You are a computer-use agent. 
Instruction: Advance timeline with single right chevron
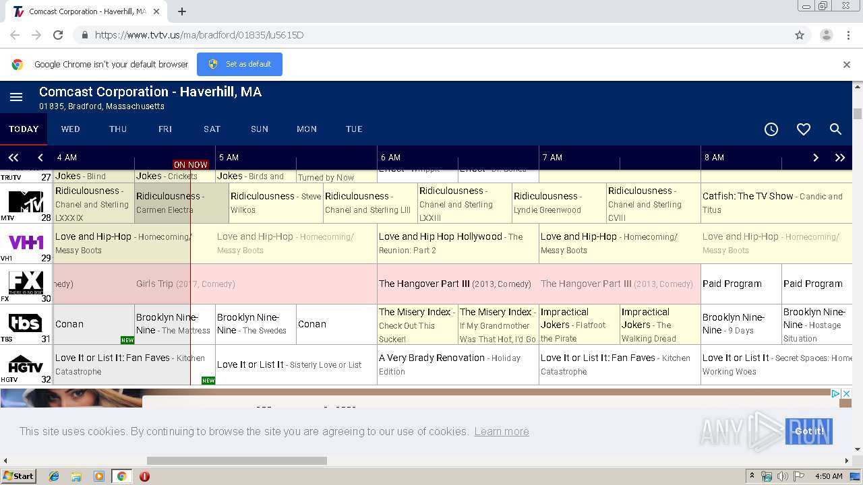tap(815, 158)
